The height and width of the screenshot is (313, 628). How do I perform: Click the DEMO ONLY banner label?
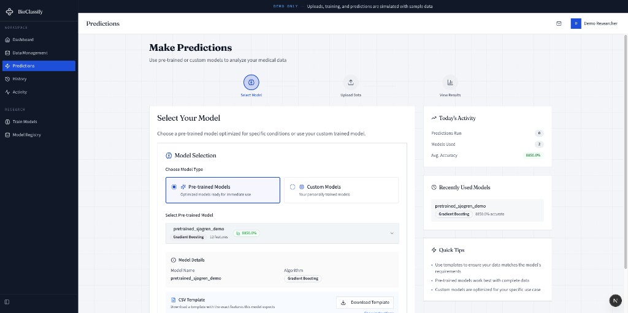[285, 6]
